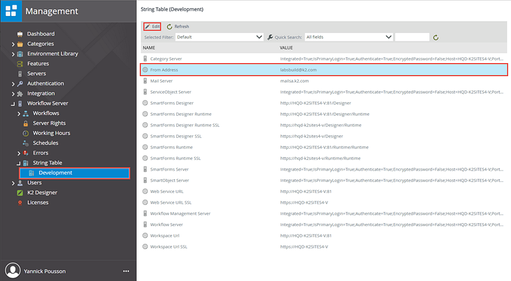Viewport: 511px width, 281px height.
Task: Click the Refresh toolbar button
Action: [178, 27]
